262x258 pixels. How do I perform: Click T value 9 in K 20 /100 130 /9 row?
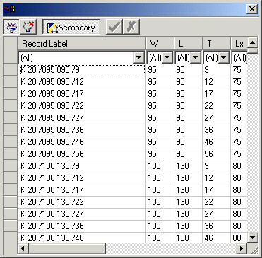coord(216,166)
